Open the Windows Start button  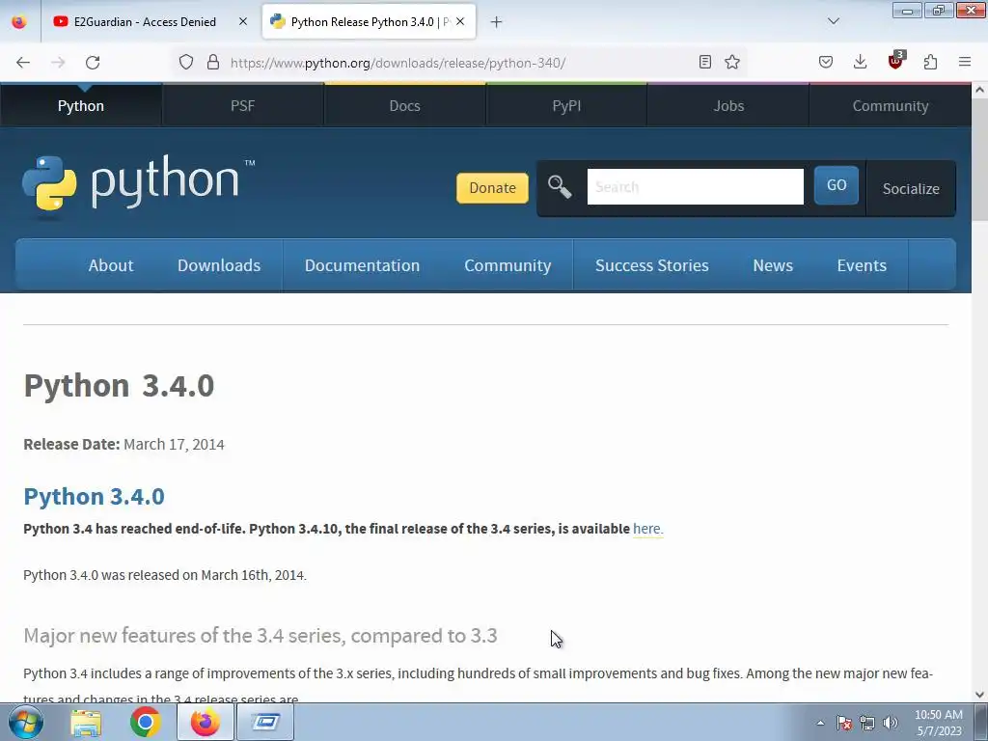(x=26, y=722)
